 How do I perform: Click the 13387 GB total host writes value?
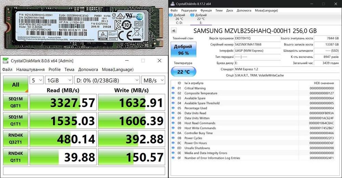pos(327,44)
